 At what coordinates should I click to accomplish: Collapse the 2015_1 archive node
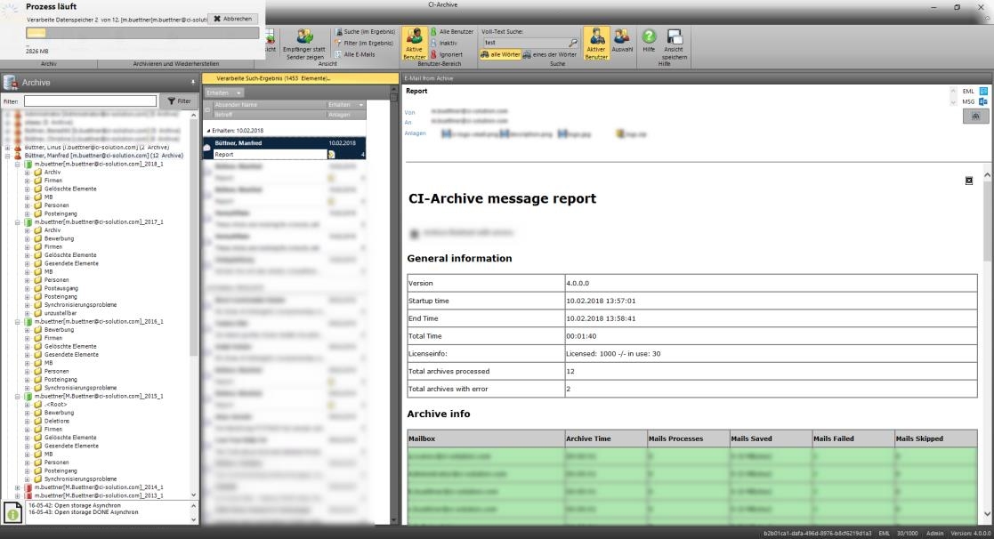point(18,397)
